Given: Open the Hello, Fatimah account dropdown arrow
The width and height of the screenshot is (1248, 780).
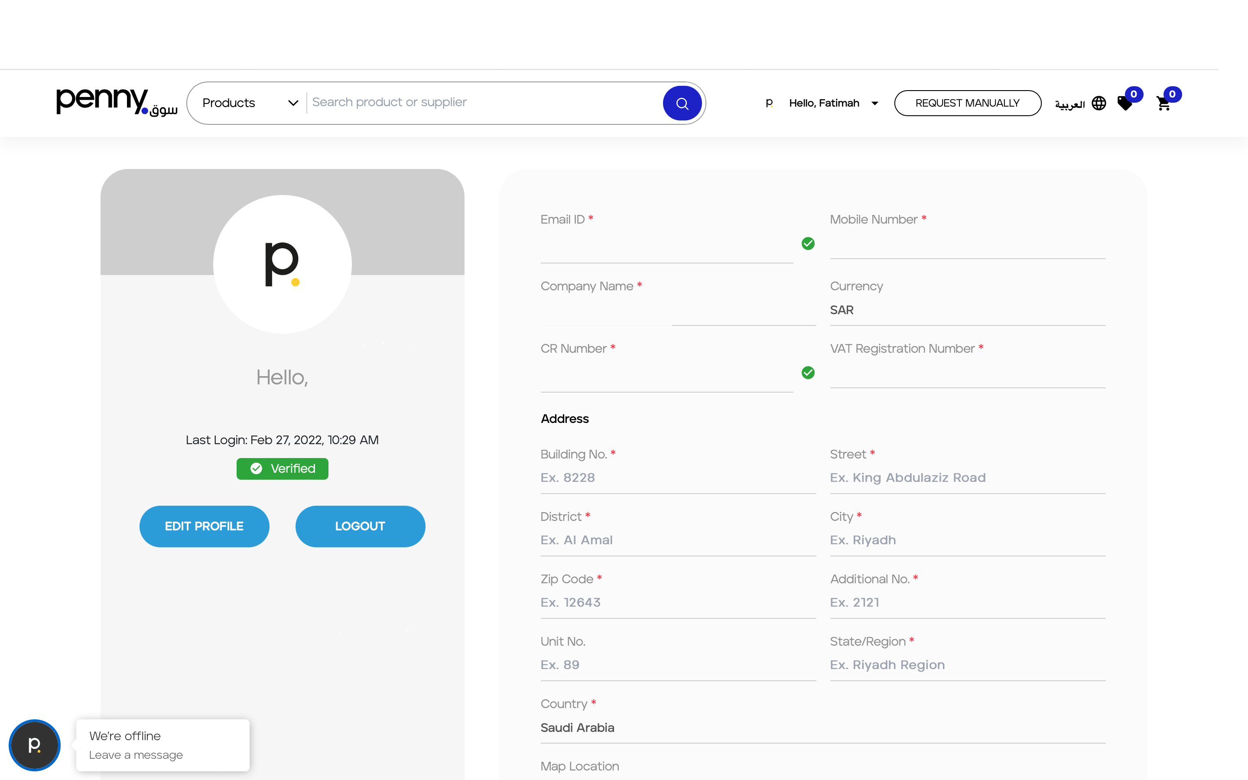Looking at the screenshot, I should click(874, 103).
